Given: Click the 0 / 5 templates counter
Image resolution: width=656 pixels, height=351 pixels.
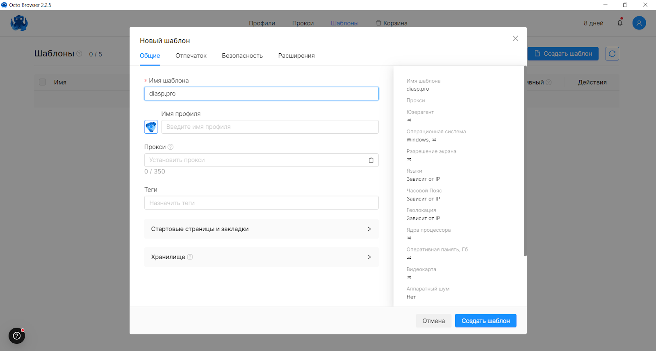Looking at the screenshot, I should [x=96, y=54].
